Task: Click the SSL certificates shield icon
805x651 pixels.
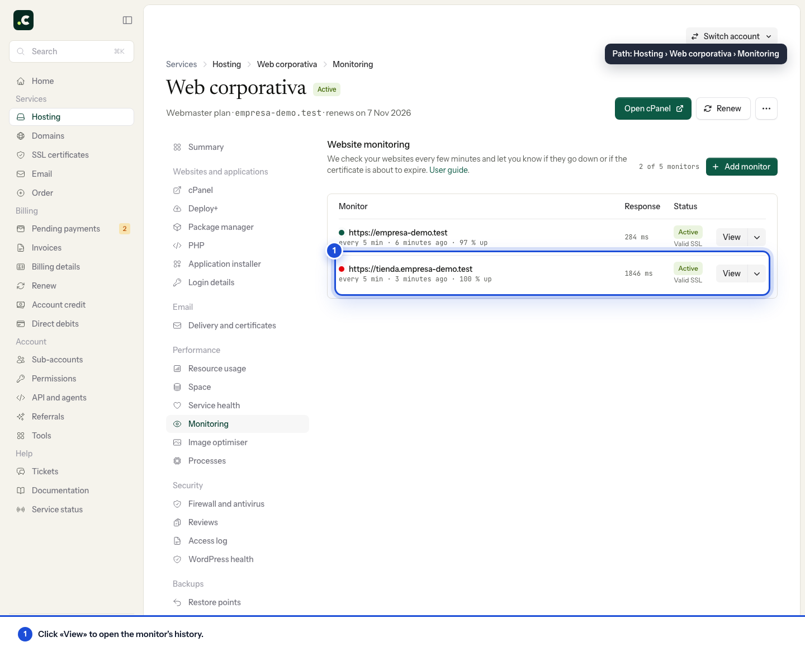Action: pos(21,155)
